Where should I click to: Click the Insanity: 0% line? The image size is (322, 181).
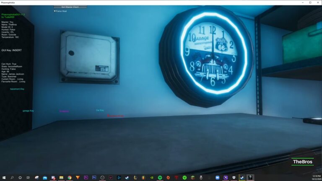pyautogui.click(x=8, y=32)
